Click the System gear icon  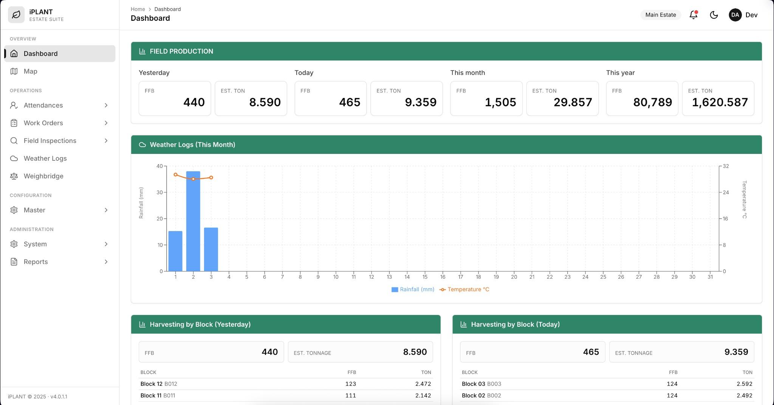[x=14, y=244]
